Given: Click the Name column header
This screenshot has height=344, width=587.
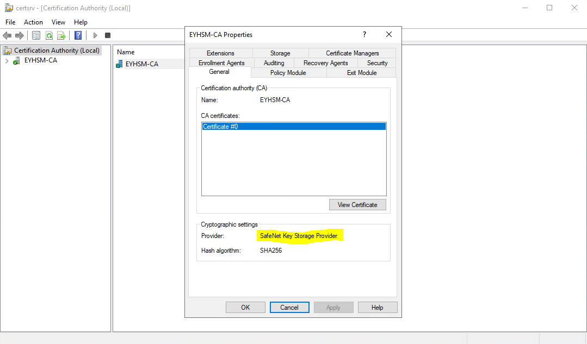Looking at the screenshot, I should pyautogui.click(x=126, y=52).
